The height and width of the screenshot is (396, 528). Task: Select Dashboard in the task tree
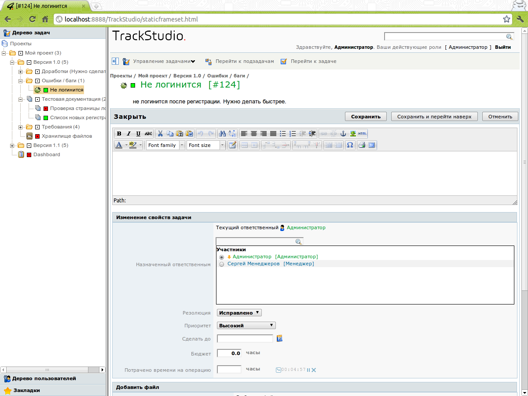pyautogui.click(x=47, y=154)
